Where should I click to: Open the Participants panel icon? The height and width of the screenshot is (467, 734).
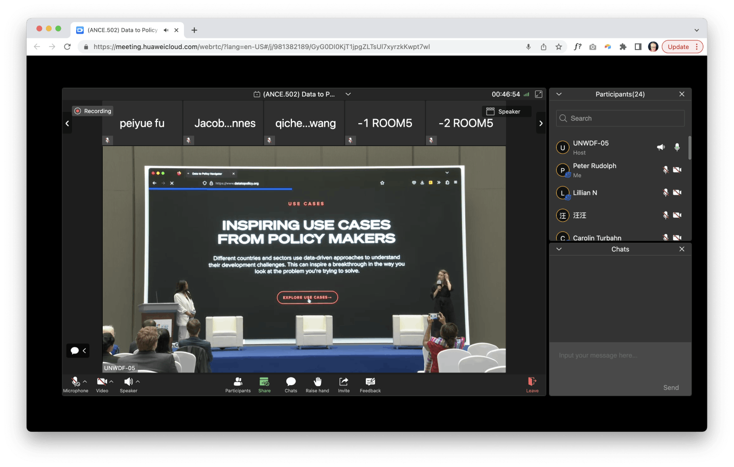[x=238, y=382]
